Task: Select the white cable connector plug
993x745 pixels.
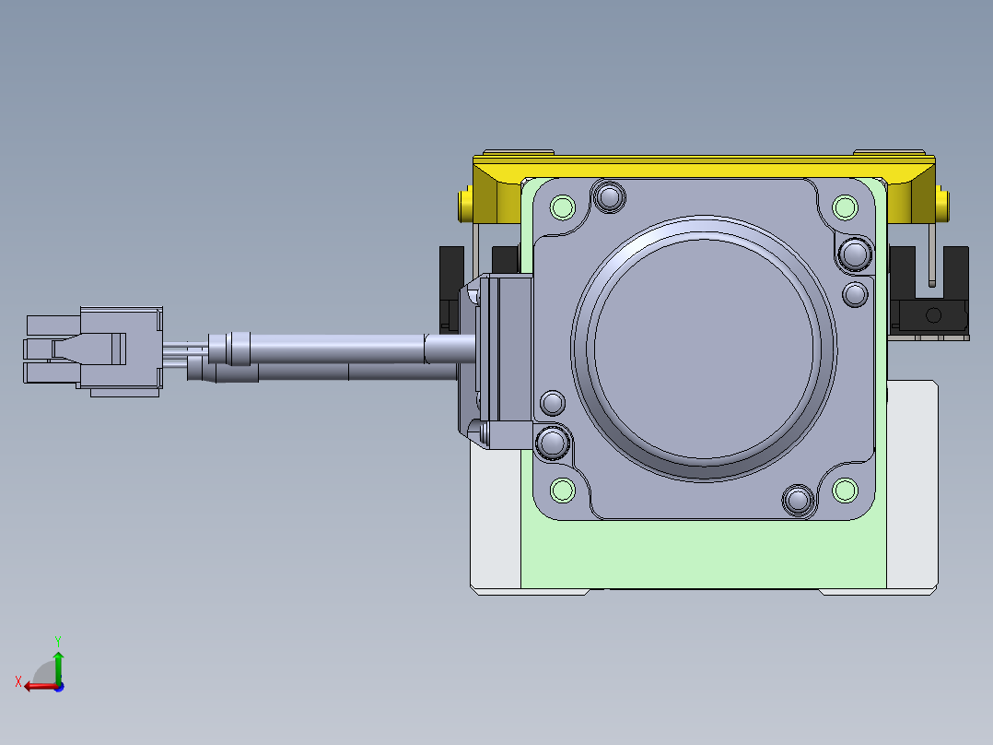Action: pos(93,351)
